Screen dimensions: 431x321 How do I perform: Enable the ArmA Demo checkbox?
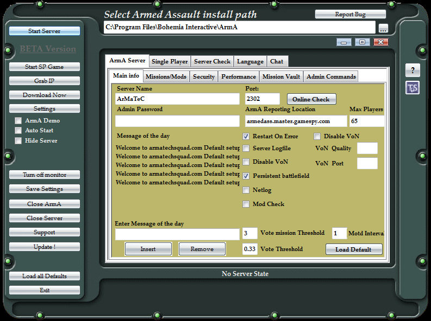[18, 121]
